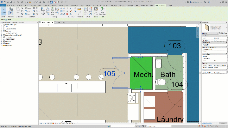Expand the Viewport Demo tree node
Screen dimensions: 228x128
pyautogui.click(x=4, y=29)
